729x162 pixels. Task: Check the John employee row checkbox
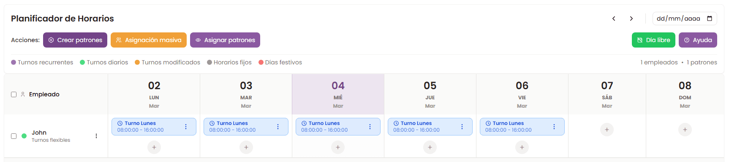click(x=14, y=136)
